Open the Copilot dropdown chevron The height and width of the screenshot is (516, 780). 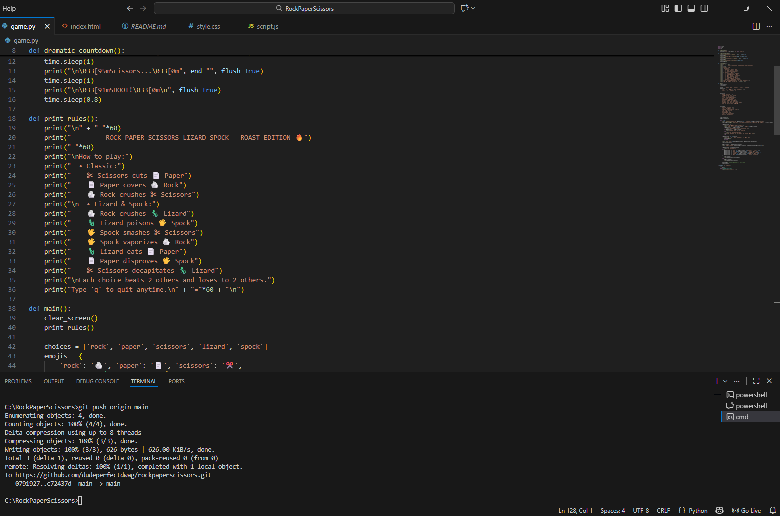coord(473,8)
